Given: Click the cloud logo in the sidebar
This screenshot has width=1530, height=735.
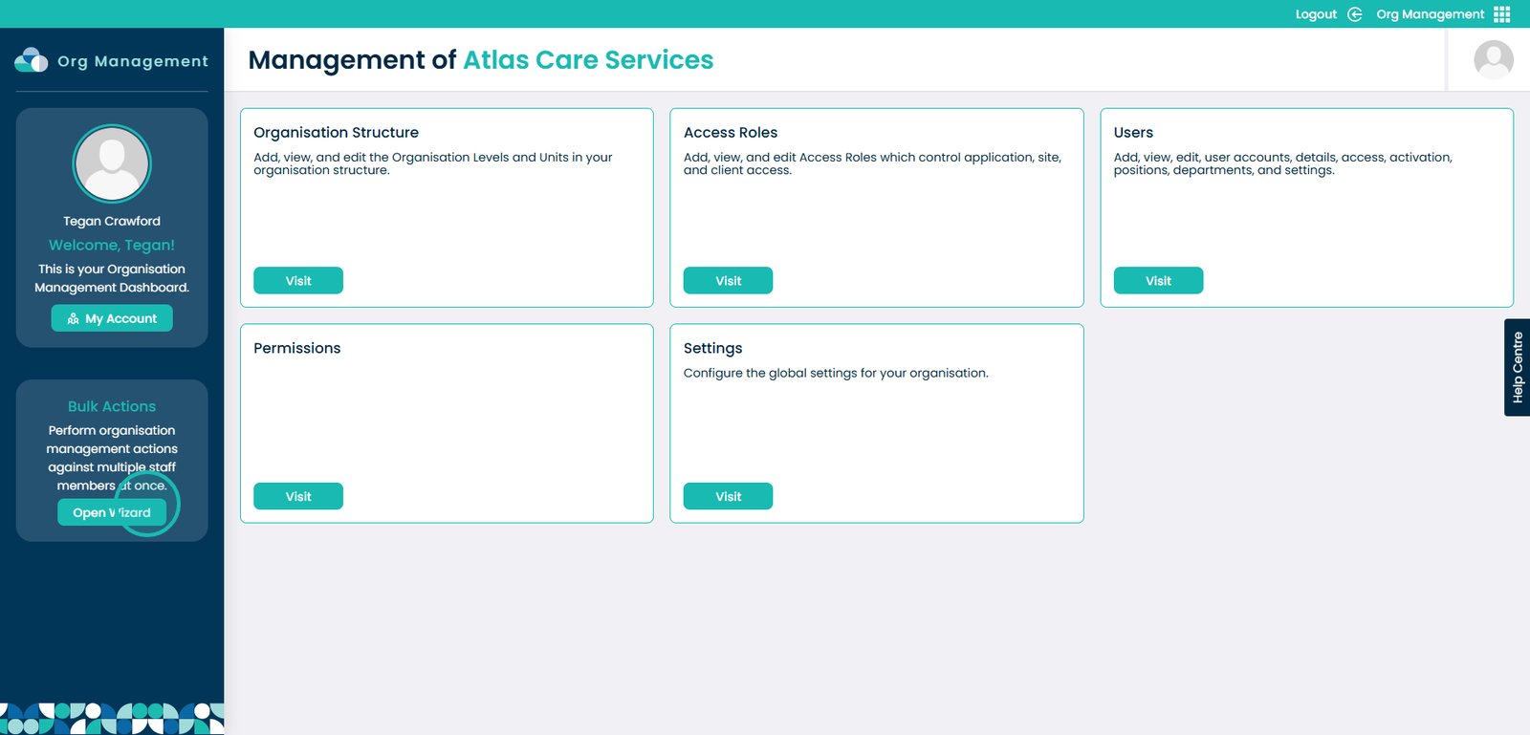Looking at the screenshot, I should 32,60.
